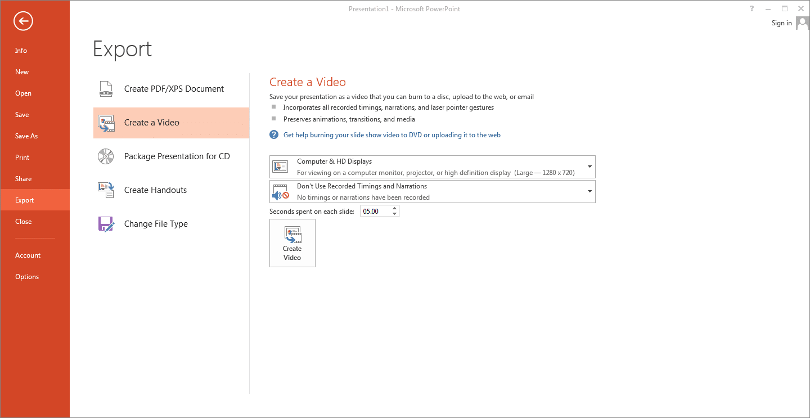
Task: Click the seconds per slide input field
Action: 376,212
